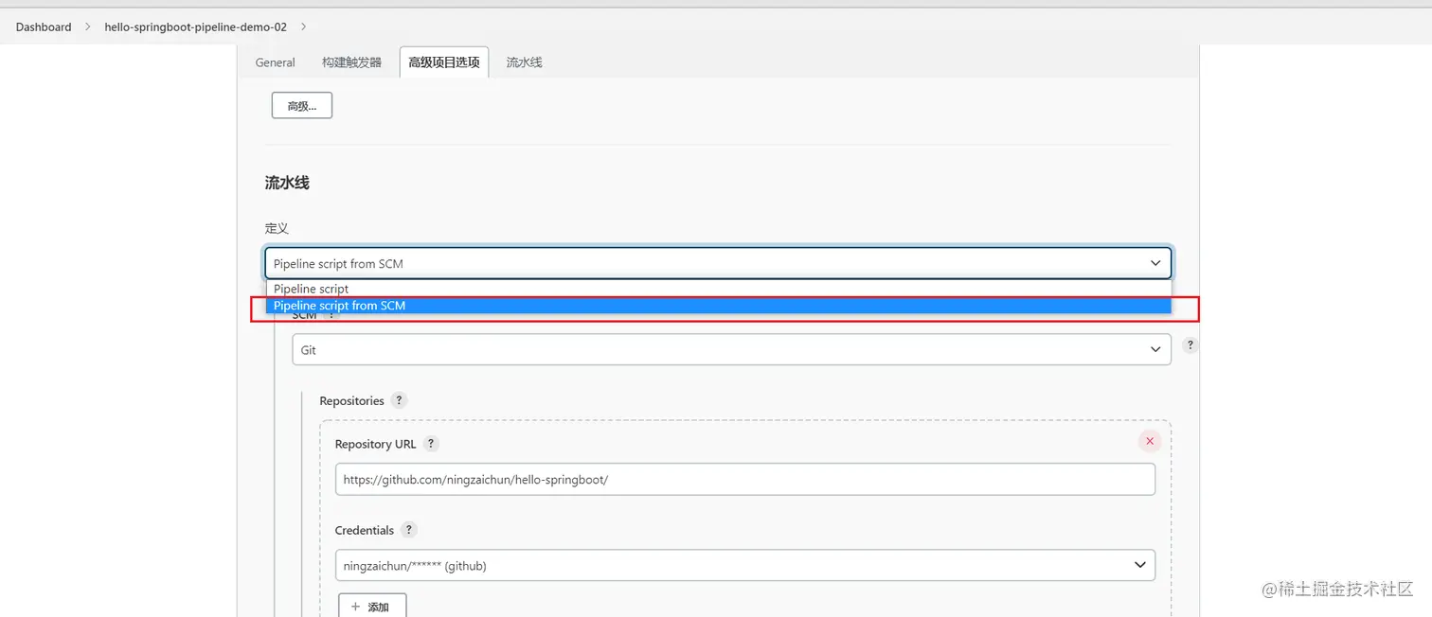Choose the "Pipeline script" option
This screenshot has height=617, width=1432.
(312, 289)
